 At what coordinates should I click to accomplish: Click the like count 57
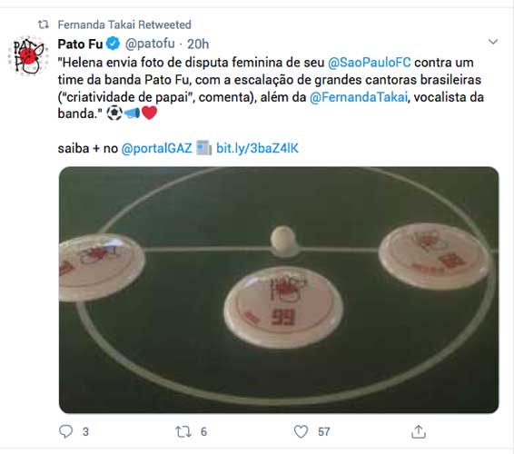[323, 431]
